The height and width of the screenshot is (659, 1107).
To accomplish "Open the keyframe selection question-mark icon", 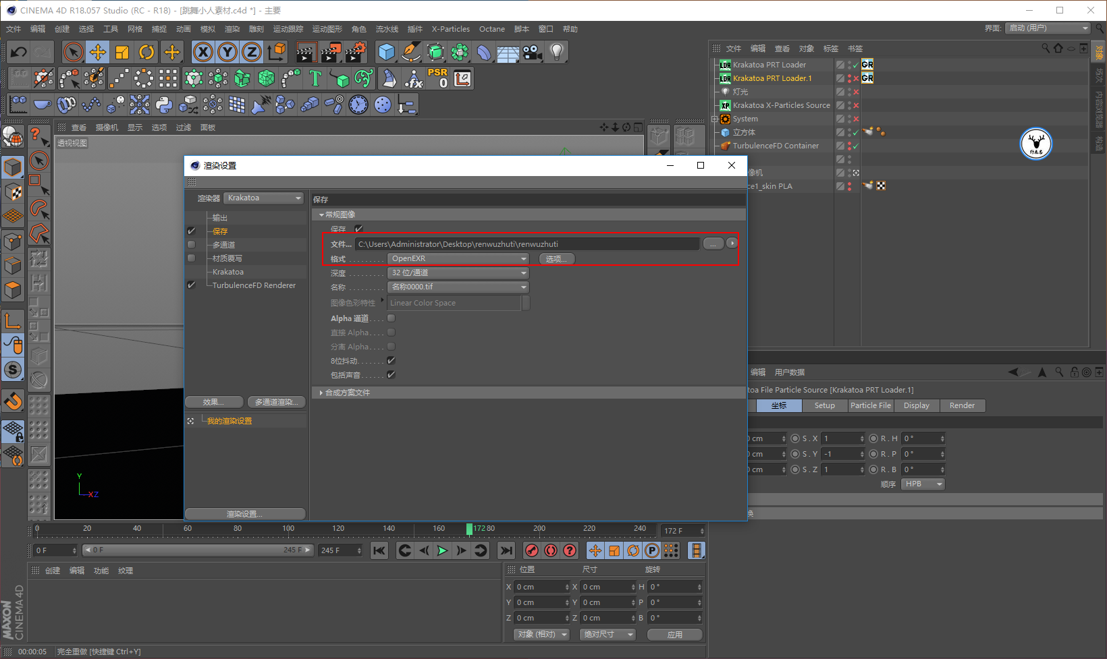I will tap(570, 550).
